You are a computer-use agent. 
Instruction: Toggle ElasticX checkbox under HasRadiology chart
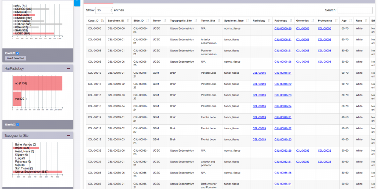coord(18,125)
